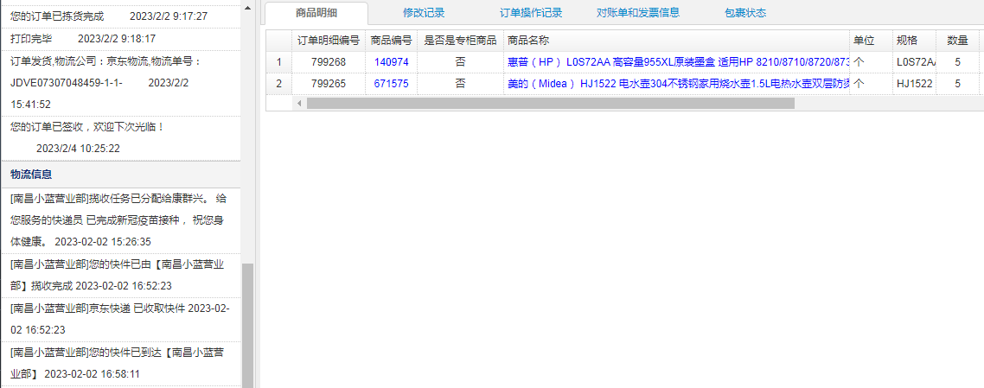
Task: Open product number link 671575
Action: 392,83
